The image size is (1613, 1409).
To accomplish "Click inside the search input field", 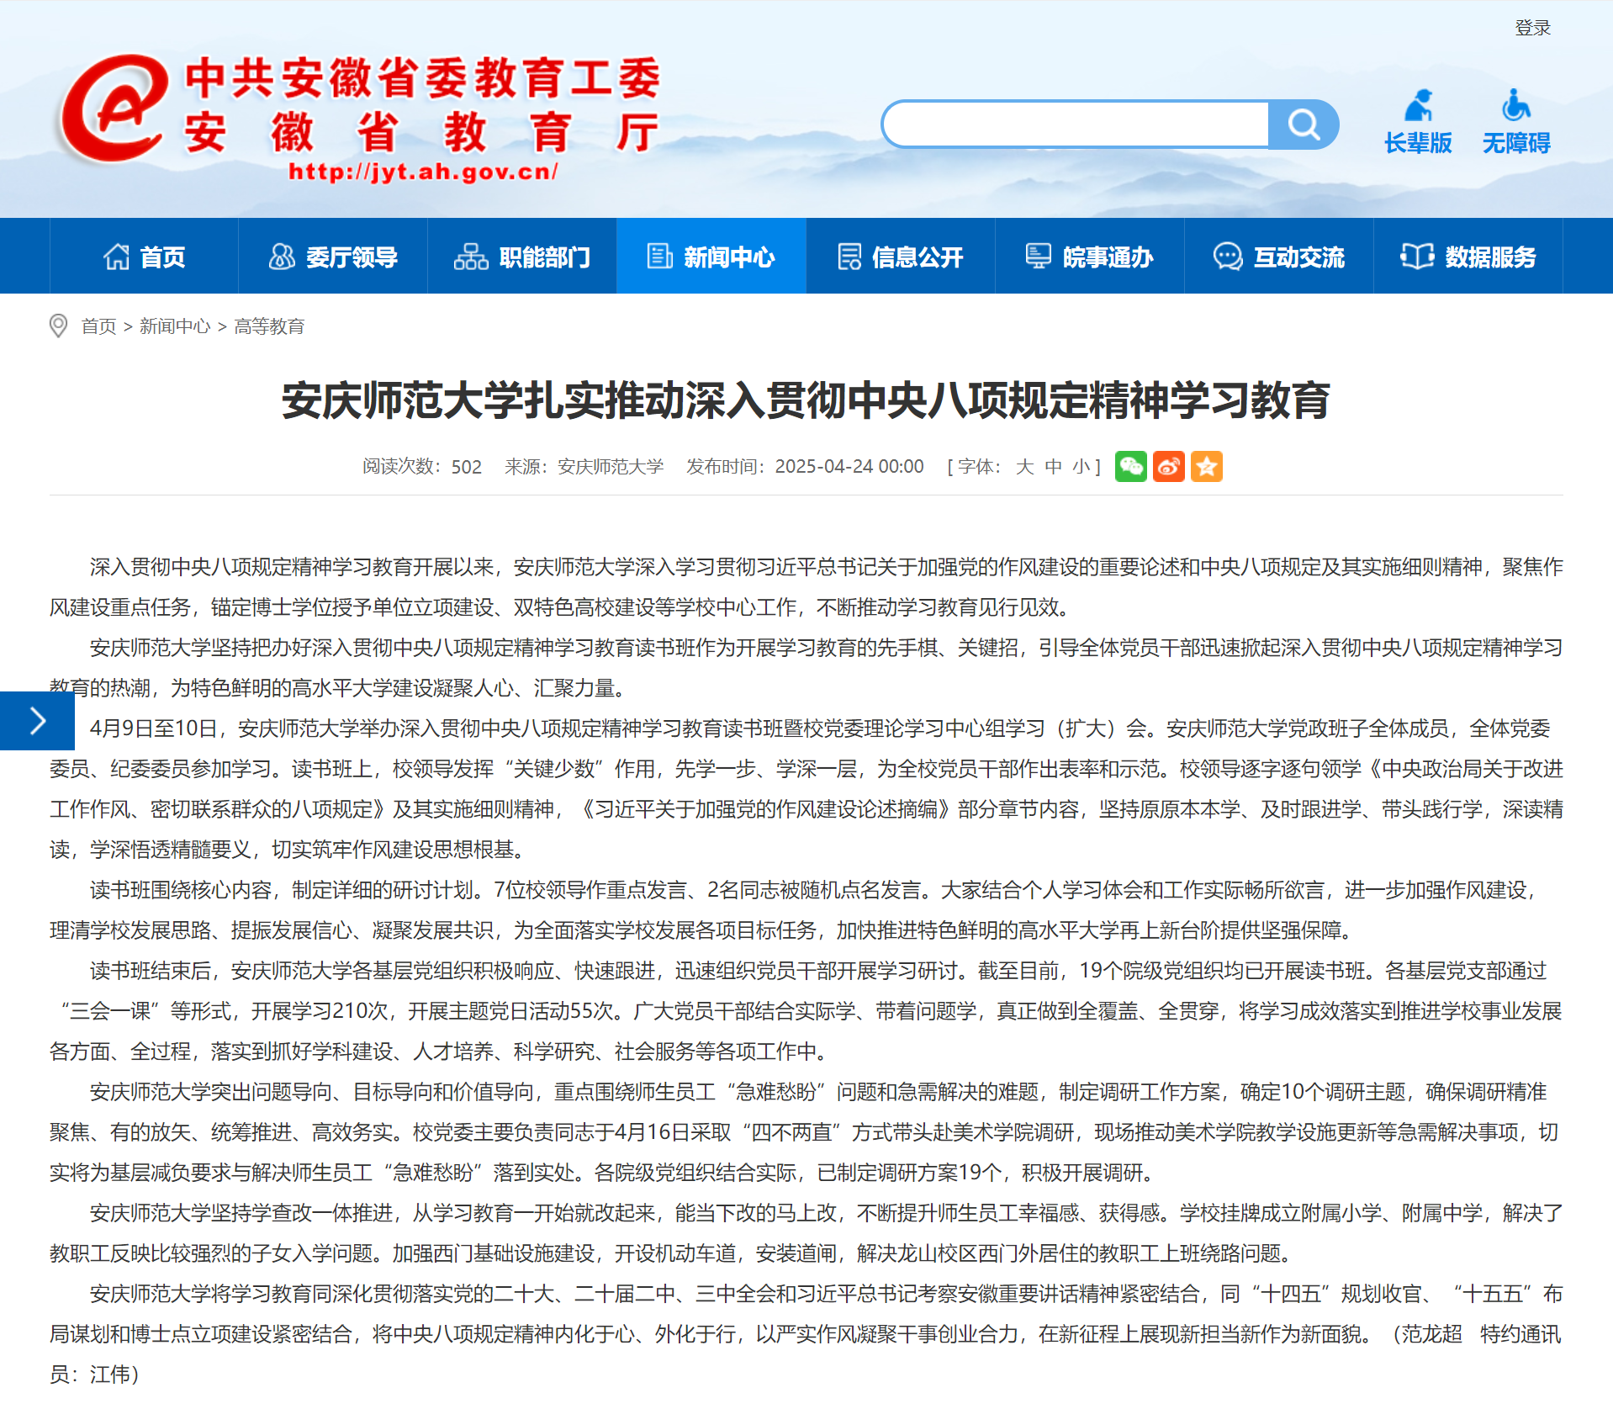I will pos(1076,124).
